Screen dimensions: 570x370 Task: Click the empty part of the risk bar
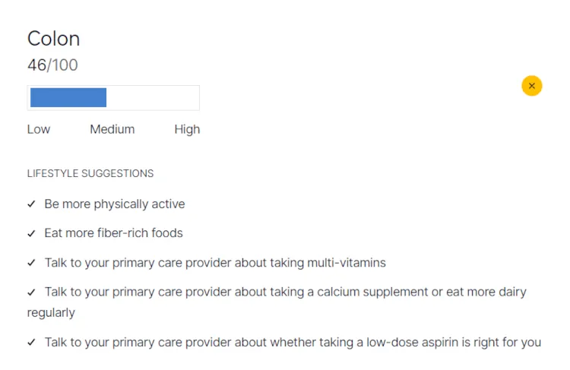coord(153,97)
